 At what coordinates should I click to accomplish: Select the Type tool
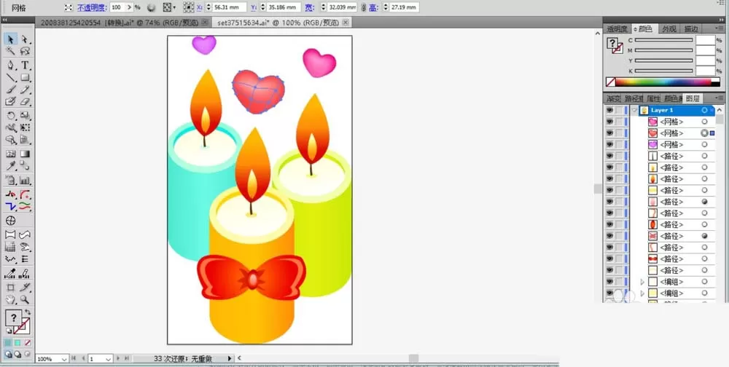point(25,66)
